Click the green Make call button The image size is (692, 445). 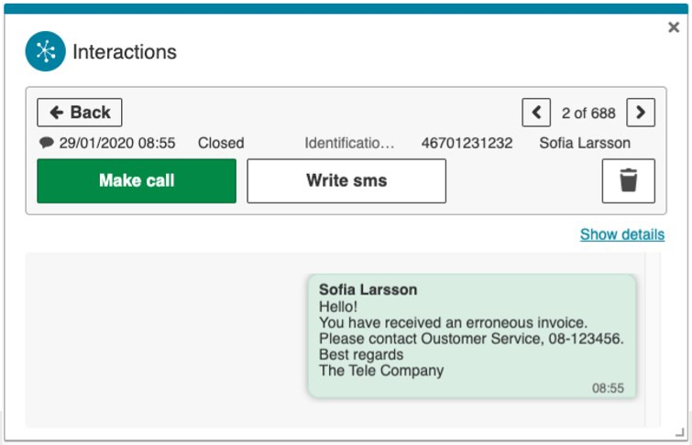(137, 180)
